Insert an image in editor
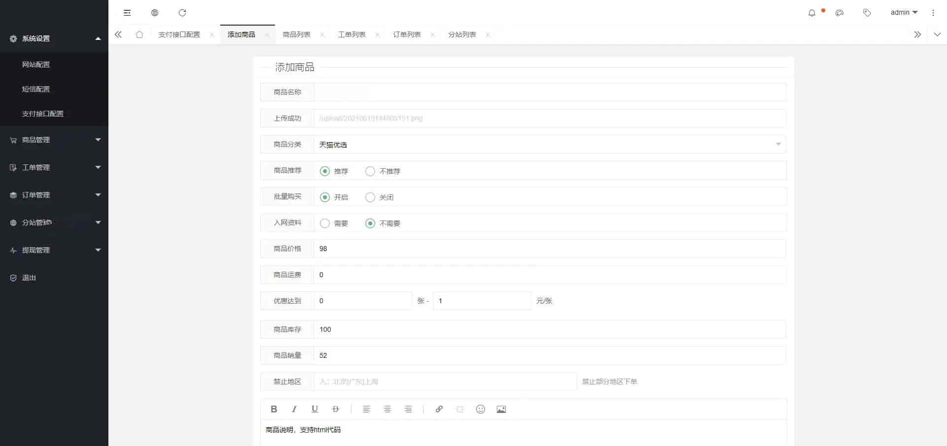 click(x=501, y=409)
